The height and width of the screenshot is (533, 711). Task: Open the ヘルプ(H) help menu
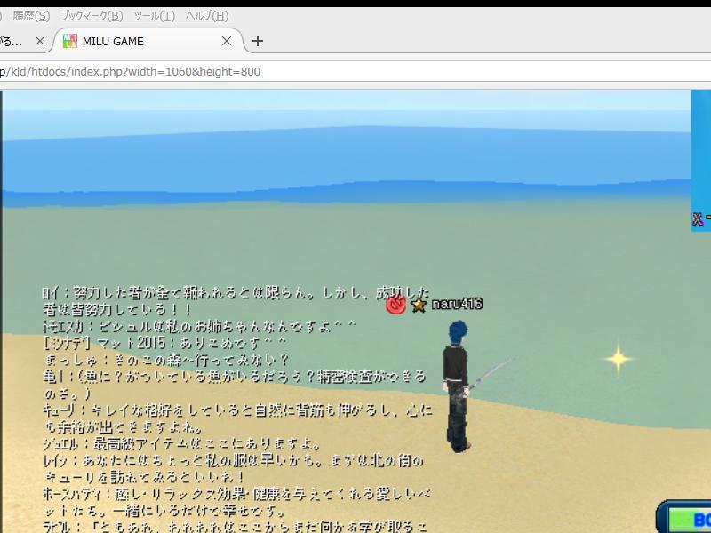207,16
